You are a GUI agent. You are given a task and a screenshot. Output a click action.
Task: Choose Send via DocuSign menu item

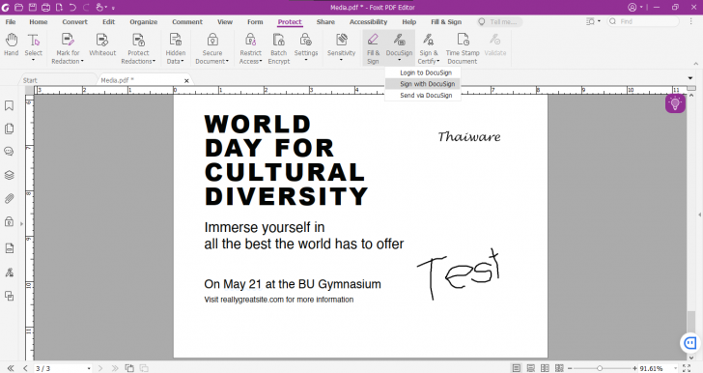click(x=423, y=95)
